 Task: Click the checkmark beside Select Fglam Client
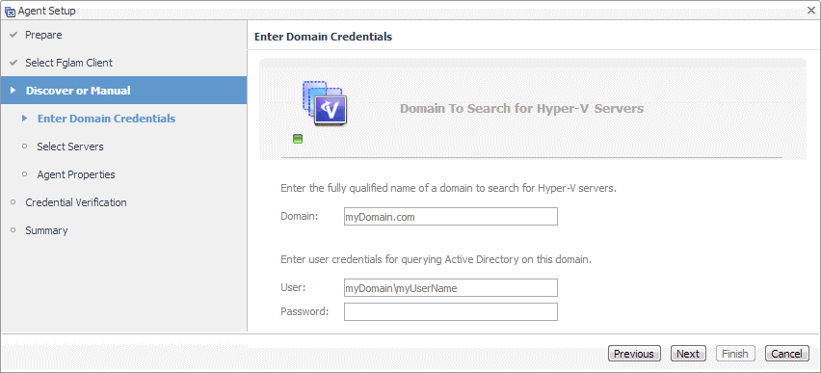click(13, 63)
